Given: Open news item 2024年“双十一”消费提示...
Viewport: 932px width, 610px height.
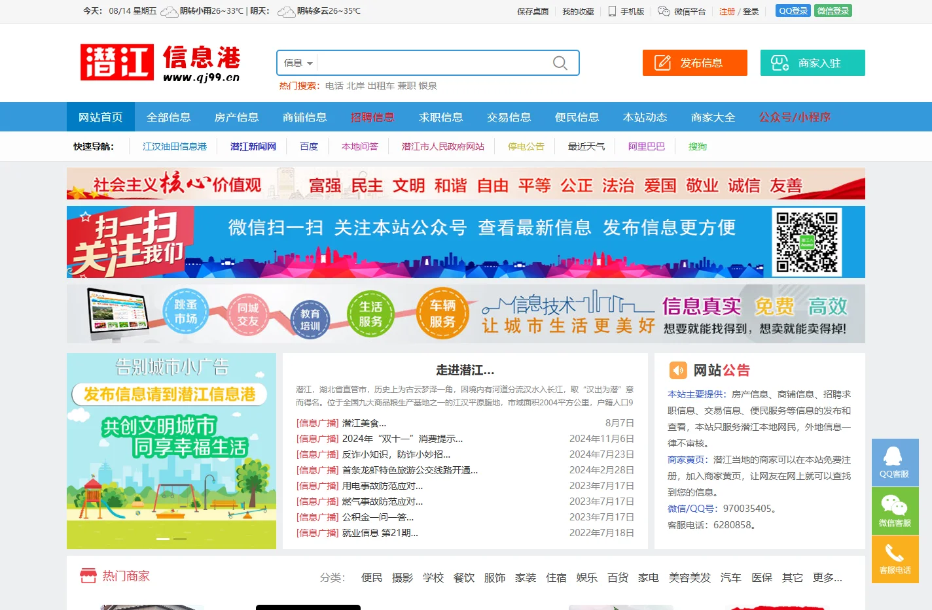Looking at the screenshot, I should tap(403, 439).
